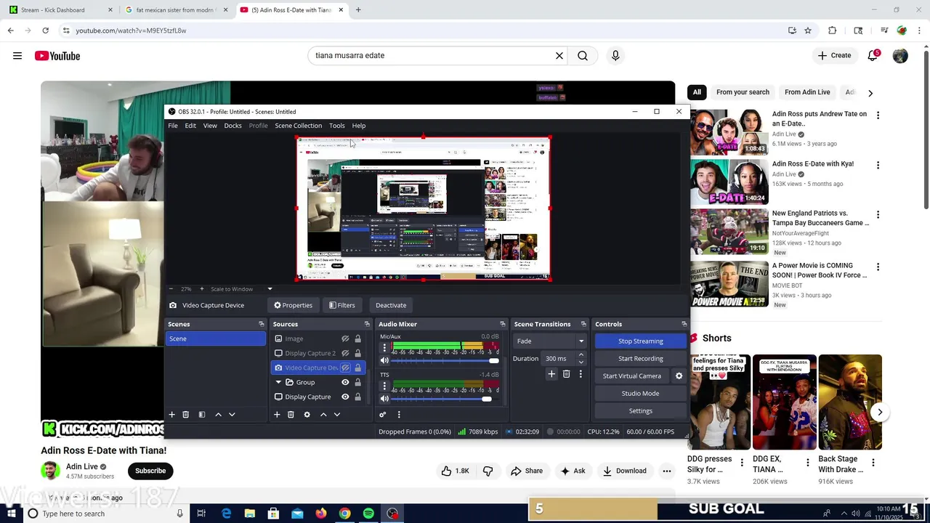Delete selected source with Sources trash icon

pyautogui.click(x=291, y=414)
